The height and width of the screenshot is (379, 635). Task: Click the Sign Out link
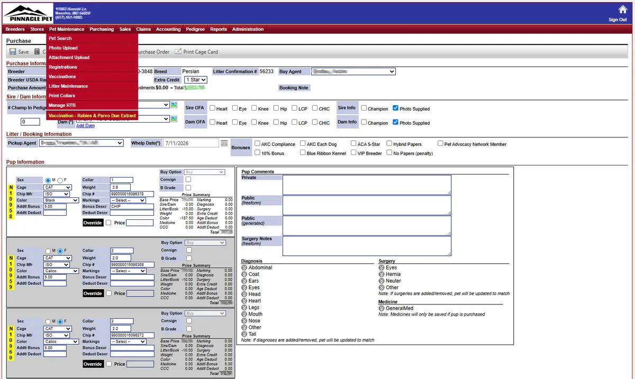618,20
